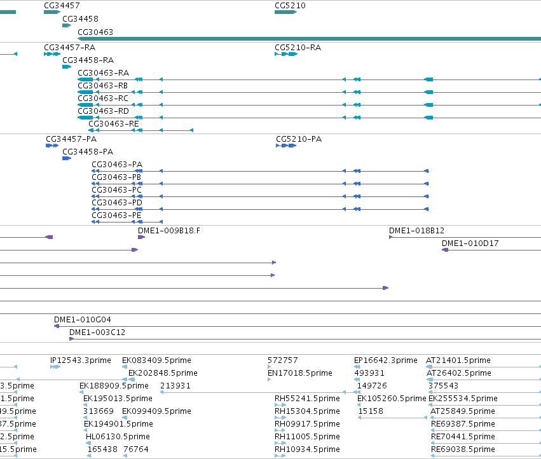
Task: Click the 313669 feature label
Action: click(x=99, y=411)
